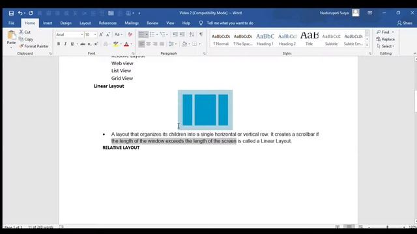Open the Arial font name dropdown
The image size is (417, 234).
coord(81,34)
